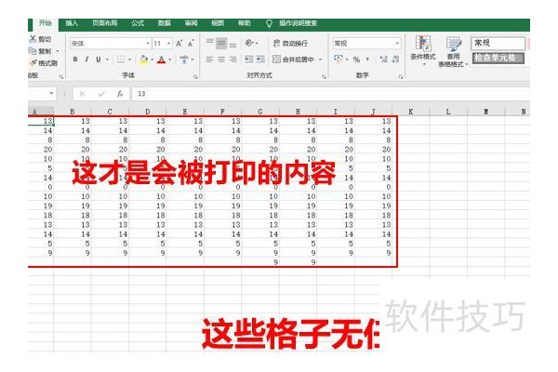Toggle middle vertical alignment (highlighted)

pyautogui.click(x=221, y=44)
